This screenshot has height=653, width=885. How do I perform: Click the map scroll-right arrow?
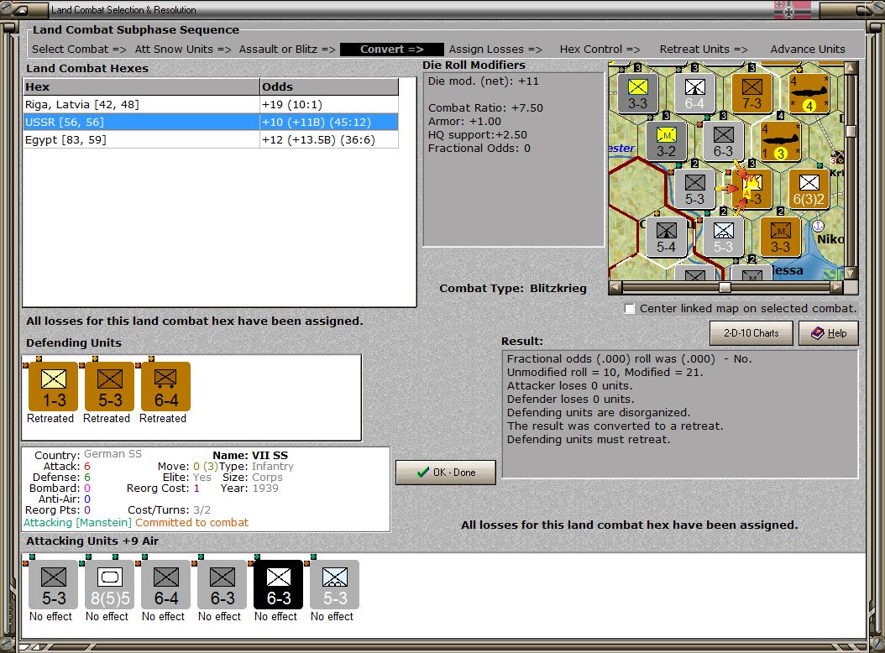836,287
